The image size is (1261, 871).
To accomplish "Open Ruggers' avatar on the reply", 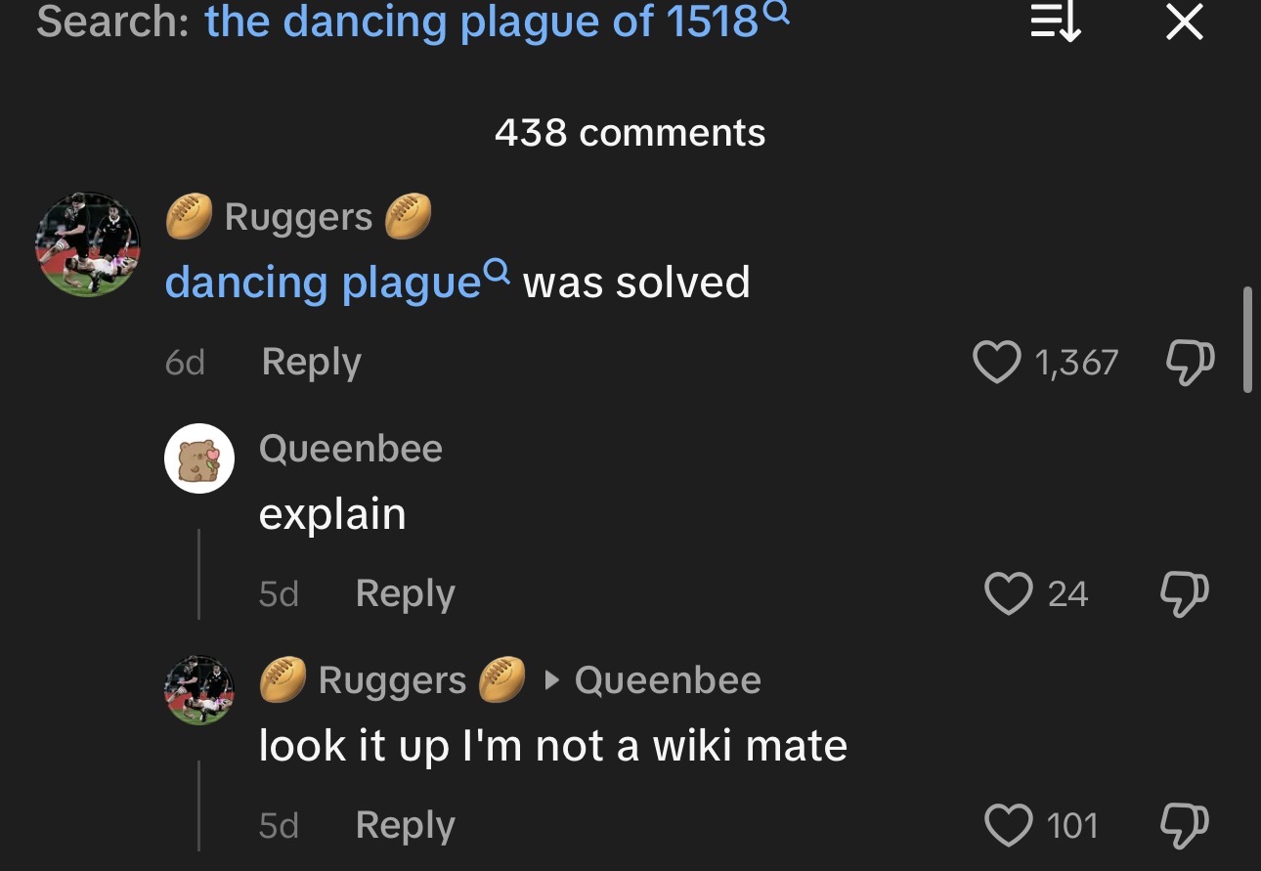I will tap(198, 690).
